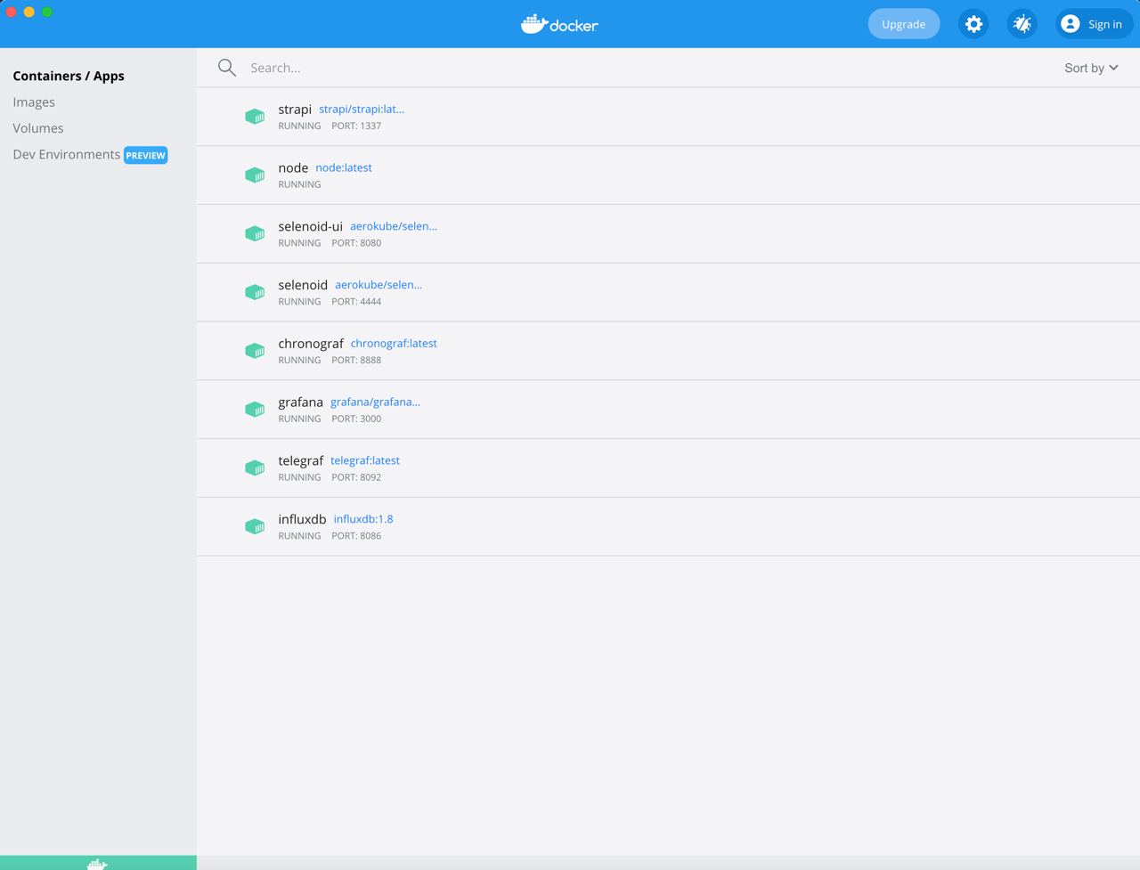Click the Docker whale logo in header
The height and width of the screenshot is (870, 1140).
559,24
